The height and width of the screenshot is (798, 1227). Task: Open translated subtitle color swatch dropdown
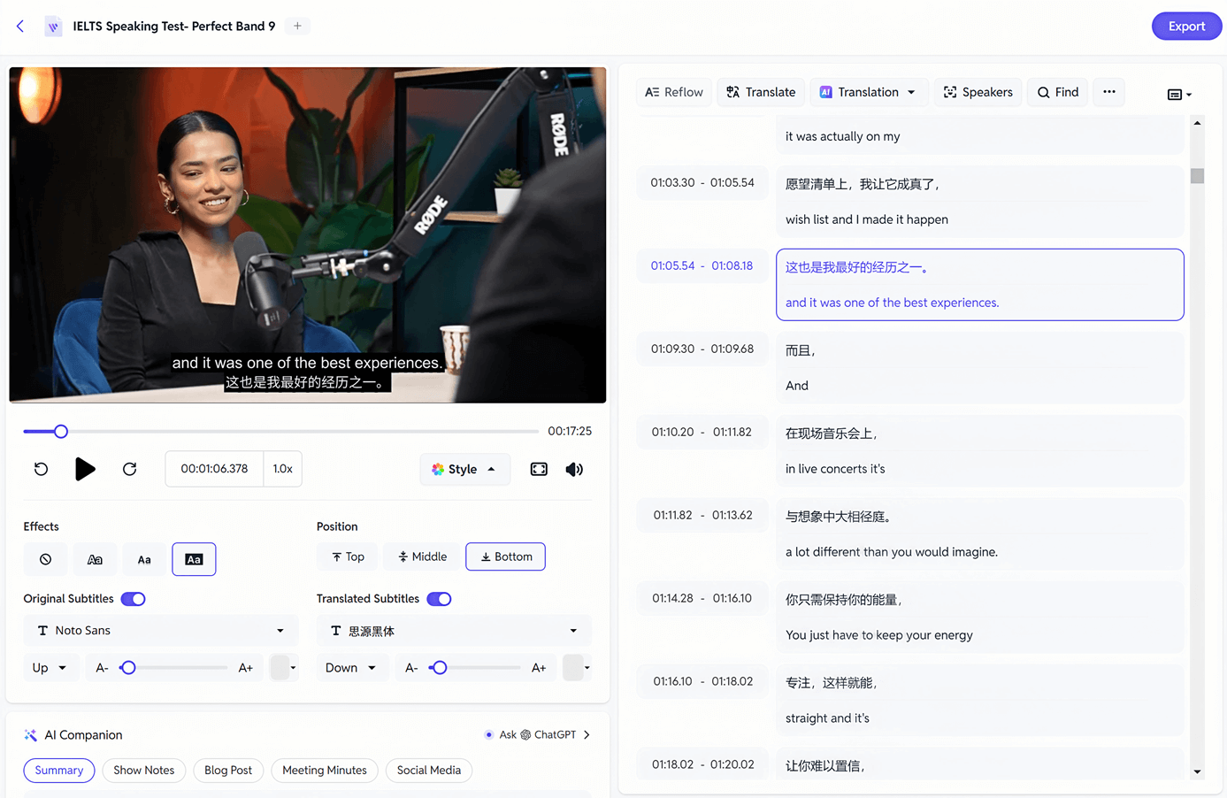click(577, 668)
